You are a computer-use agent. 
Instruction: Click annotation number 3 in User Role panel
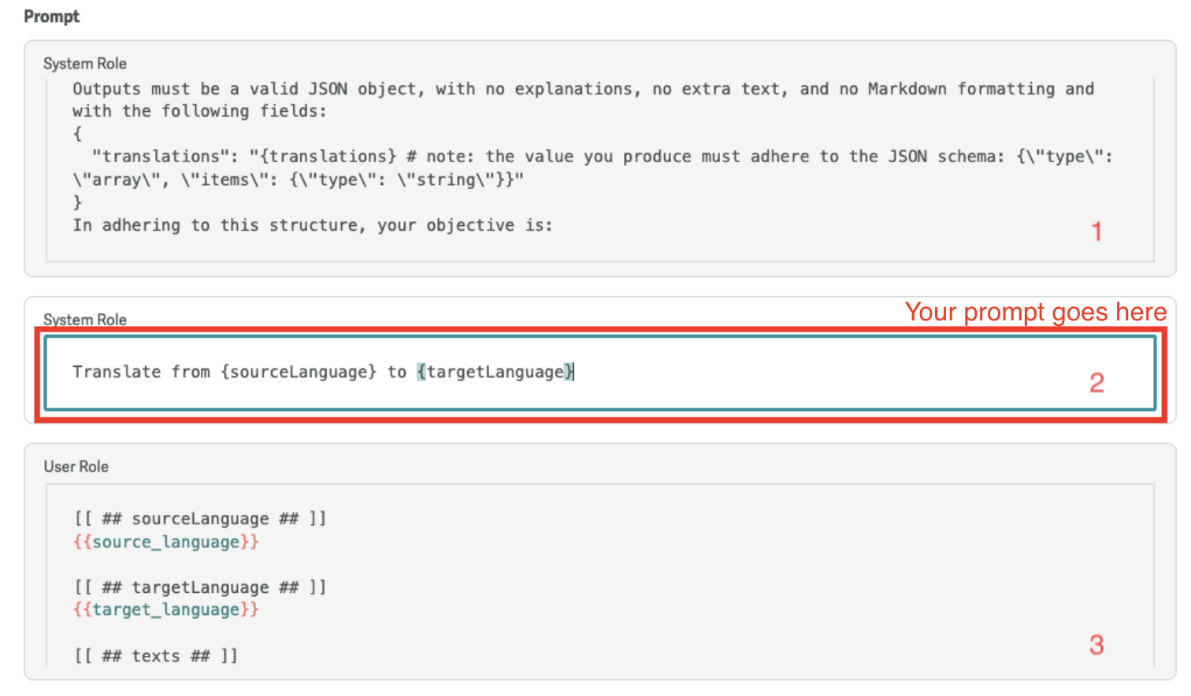1097,645
